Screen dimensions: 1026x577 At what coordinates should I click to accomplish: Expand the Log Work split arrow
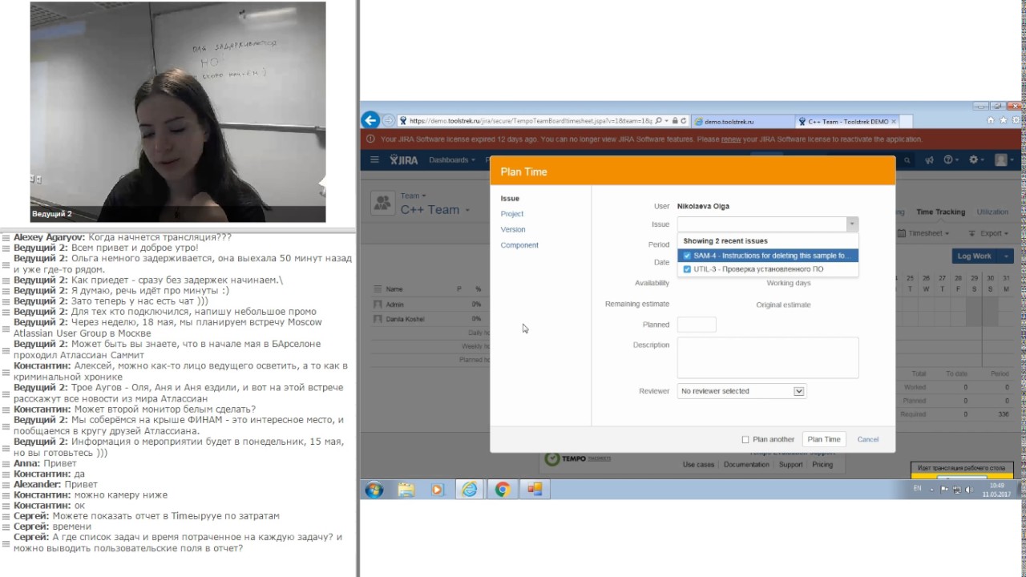(x=1006, y=256)
